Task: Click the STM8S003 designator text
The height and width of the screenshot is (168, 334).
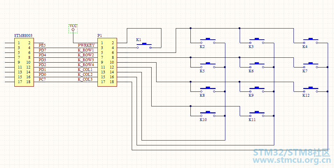Action: 23,35
